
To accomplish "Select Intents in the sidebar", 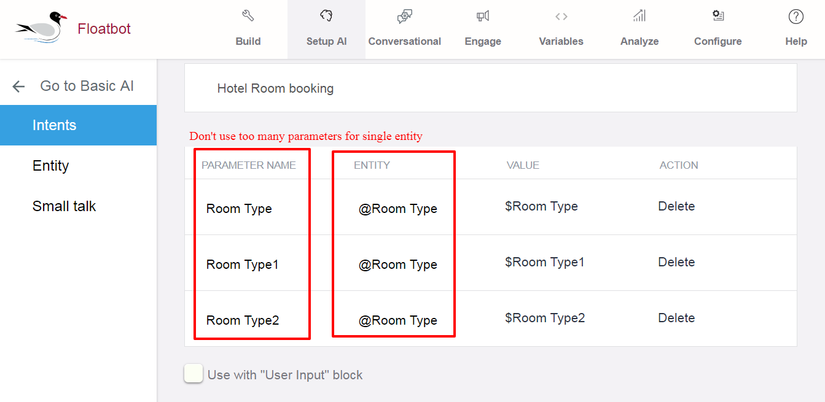I will coord(78,125).
